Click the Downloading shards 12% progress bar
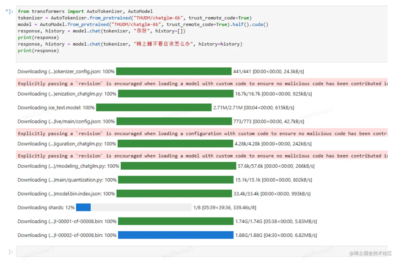 134,207
